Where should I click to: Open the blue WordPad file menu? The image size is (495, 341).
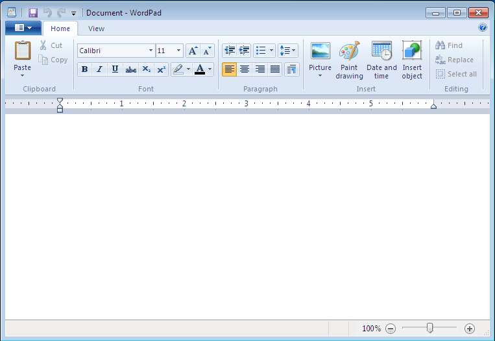(x=23, y=28)
